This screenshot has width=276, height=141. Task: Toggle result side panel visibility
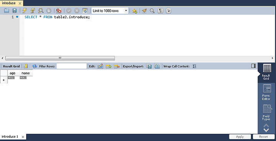[x=253, y=66]
